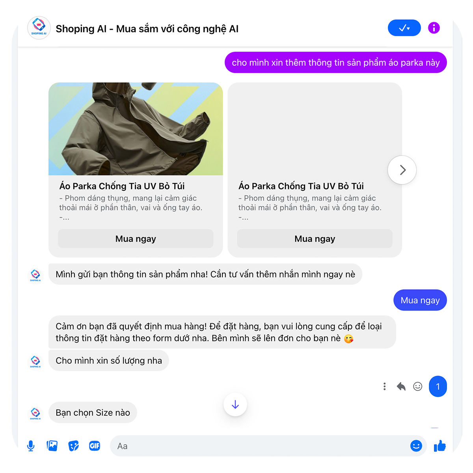This screenshot has height=473, width=473.
Task: Open the parka jacket product image
Action: (136, 129)
